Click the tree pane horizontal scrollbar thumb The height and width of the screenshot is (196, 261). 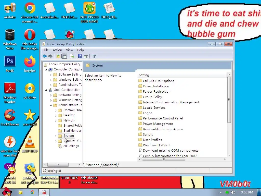(x=58, y=165)
